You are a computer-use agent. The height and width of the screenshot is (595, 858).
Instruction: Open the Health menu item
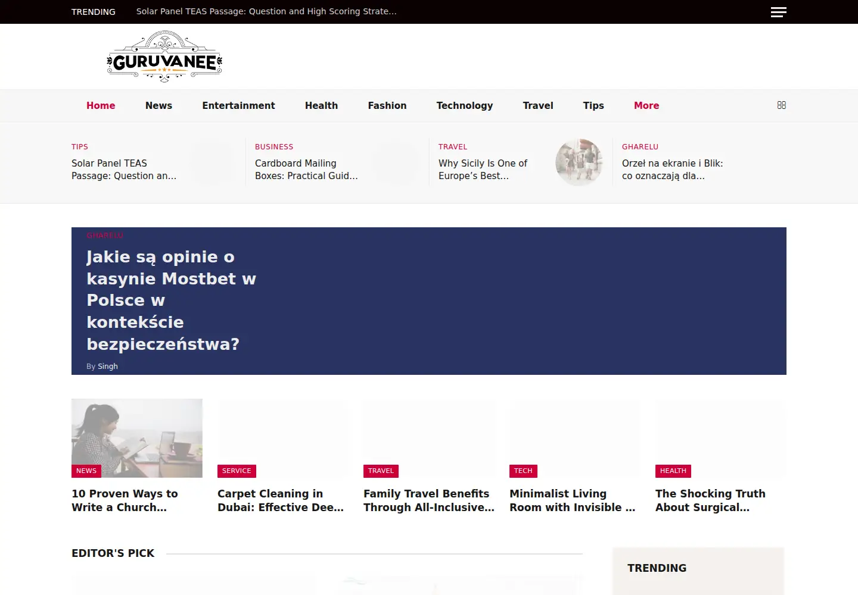pyautogui.click(x=321, y=105)
